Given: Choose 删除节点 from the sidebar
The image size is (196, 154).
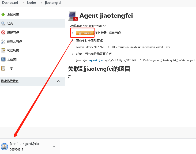Looking at the screenshot, I should [x=13, y=32].
